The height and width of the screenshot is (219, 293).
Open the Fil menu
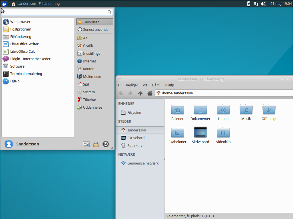tap(120, 85)
